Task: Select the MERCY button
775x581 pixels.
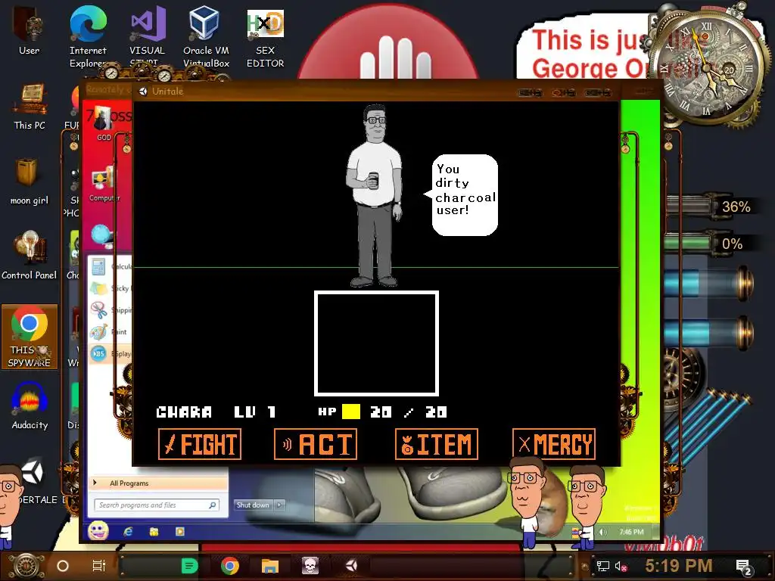Action: coord(554,444)
